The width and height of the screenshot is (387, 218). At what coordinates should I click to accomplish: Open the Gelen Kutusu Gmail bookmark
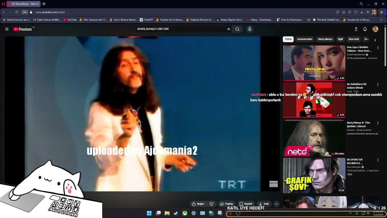tap(47, 20)
